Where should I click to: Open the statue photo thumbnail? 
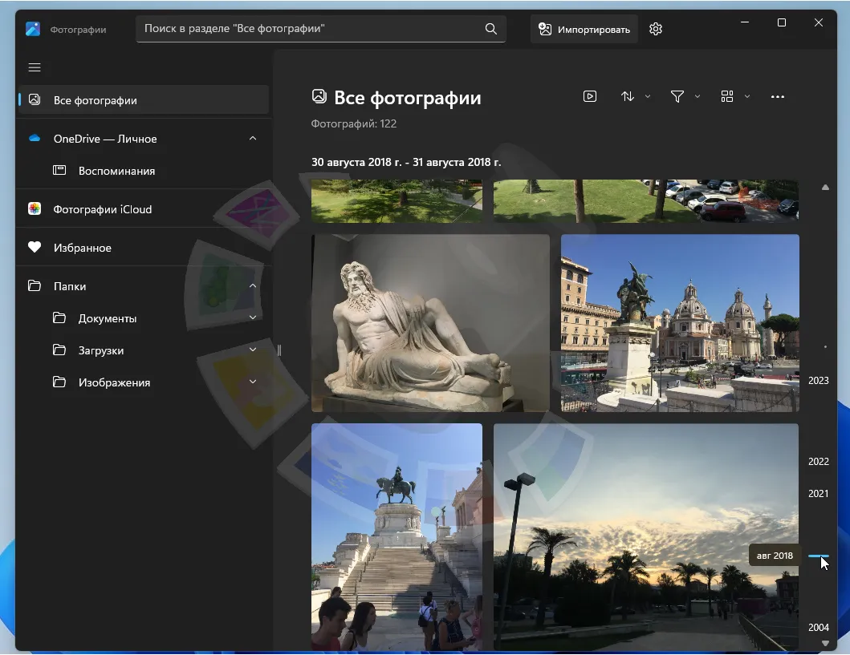[x=431, y=323]
